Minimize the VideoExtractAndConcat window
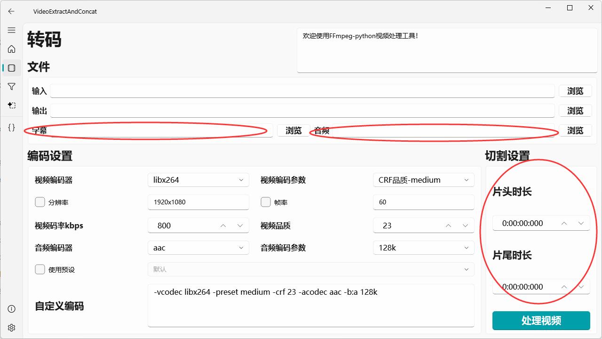The width and height of the screenshot is (602, 339). tap(548, 8)
